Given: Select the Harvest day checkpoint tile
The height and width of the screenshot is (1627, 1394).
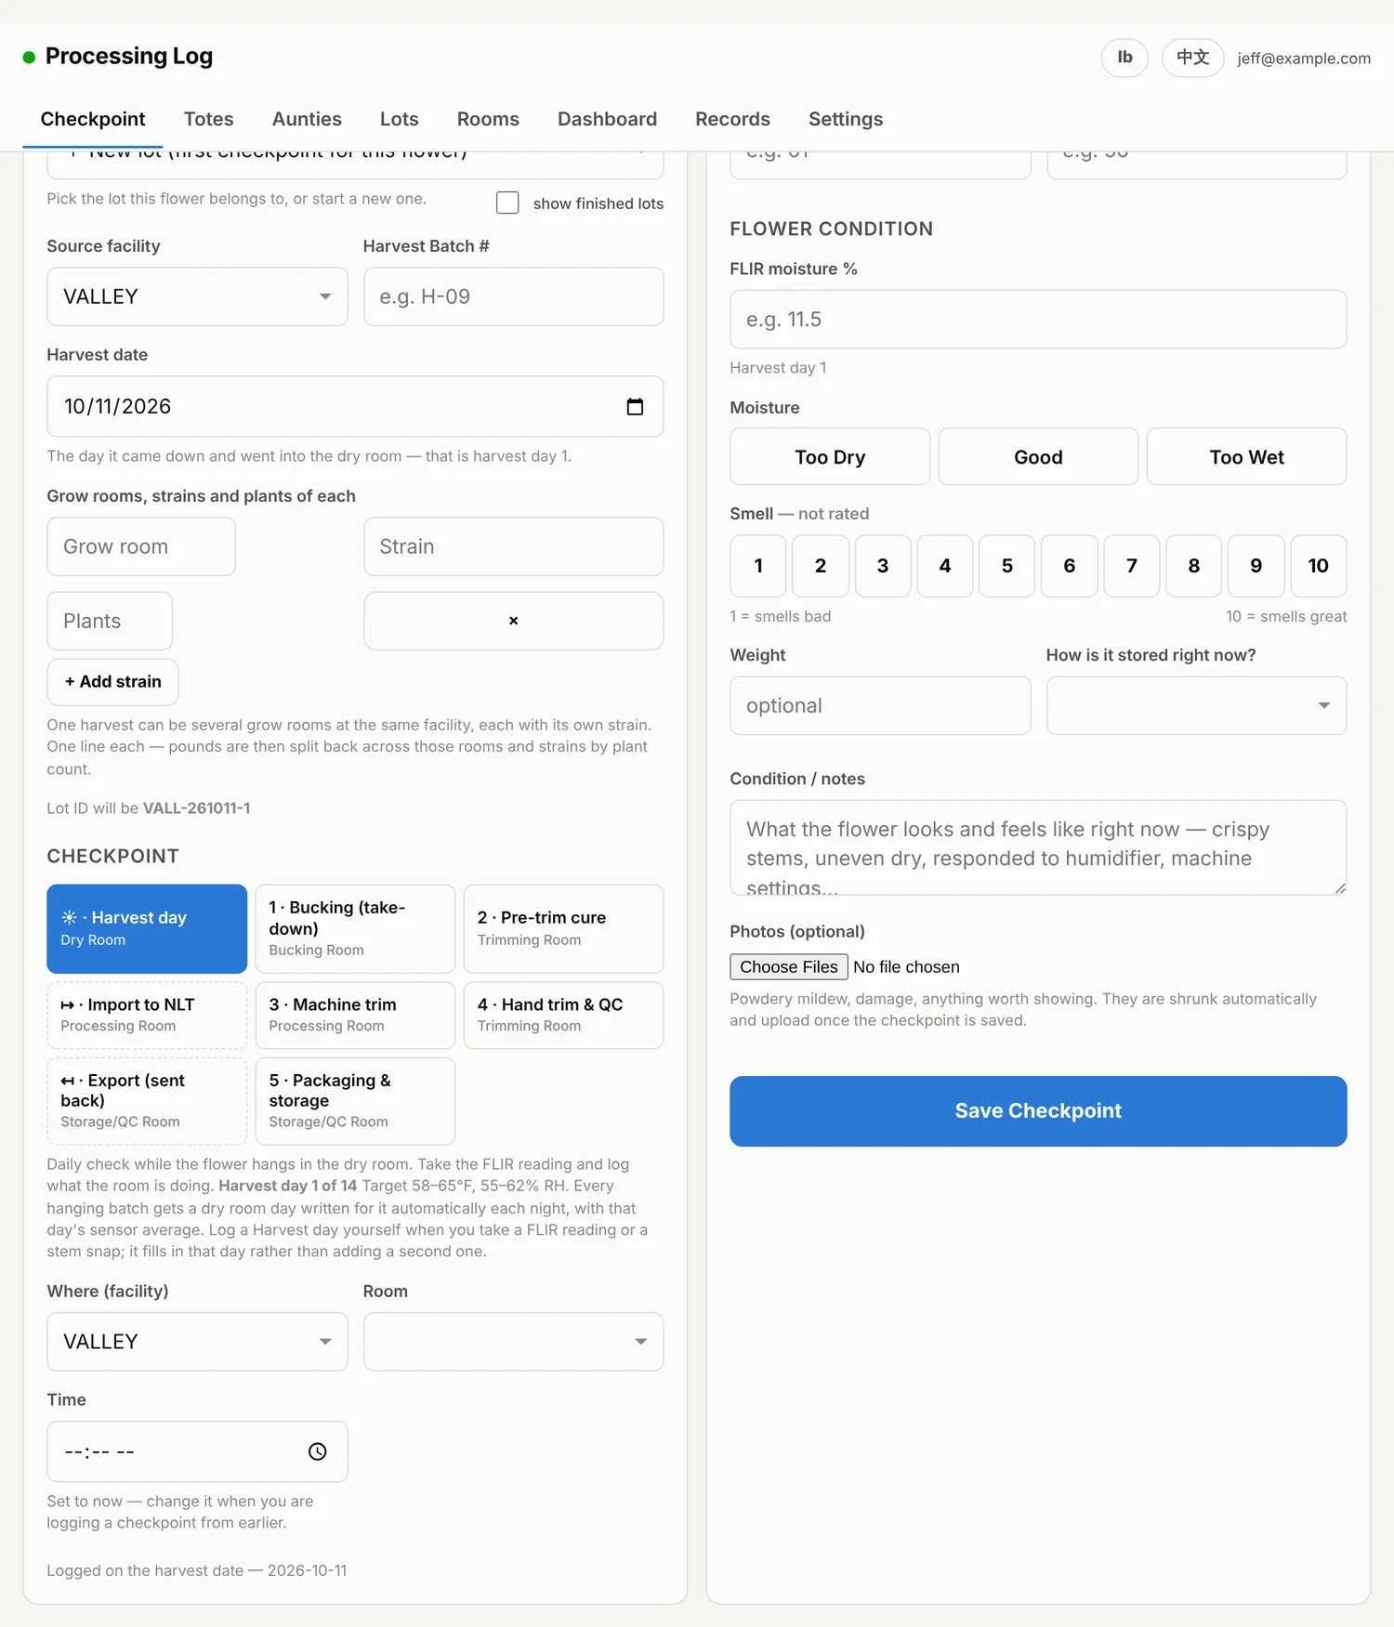Looking at the screenshot, I should (147, 928).
